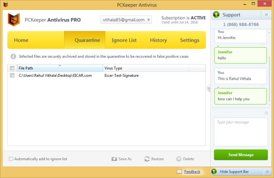Viewport: 274px width, 178px height.
Task: Click the Restore arrows icon
Action: (x=147, y=159)
